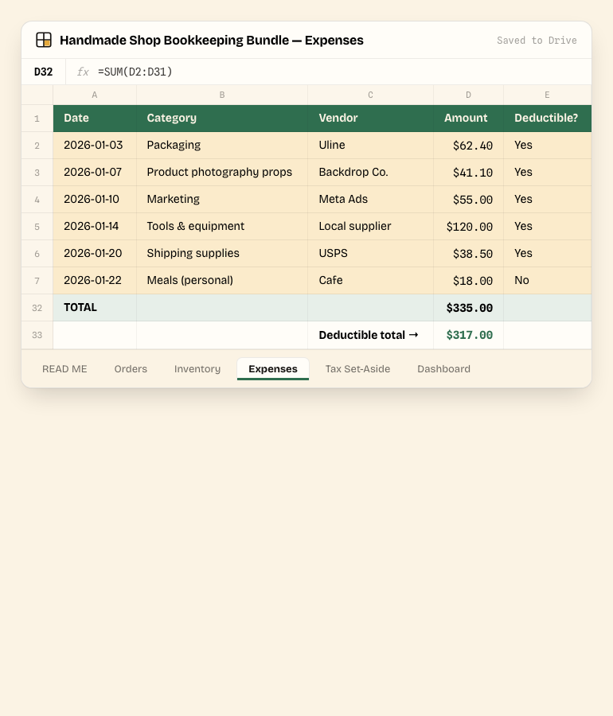Click the Handmade Shop Bookkeeping Bundle title
The image size is (613, 716).
(x=212, y=41)
